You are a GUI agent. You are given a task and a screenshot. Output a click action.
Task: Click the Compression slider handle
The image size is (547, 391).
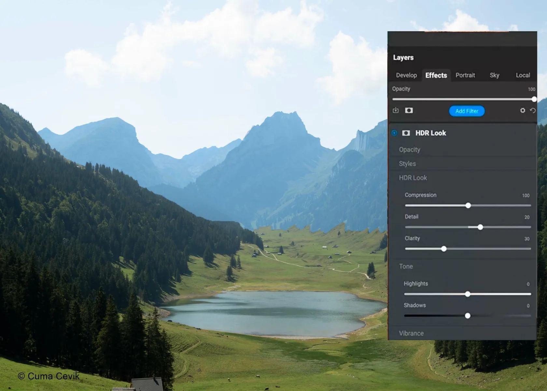468,205
